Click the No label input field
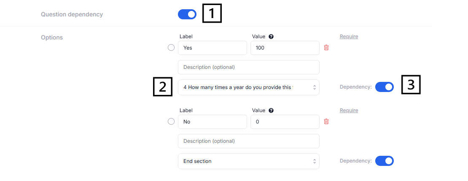 [212, 122]
